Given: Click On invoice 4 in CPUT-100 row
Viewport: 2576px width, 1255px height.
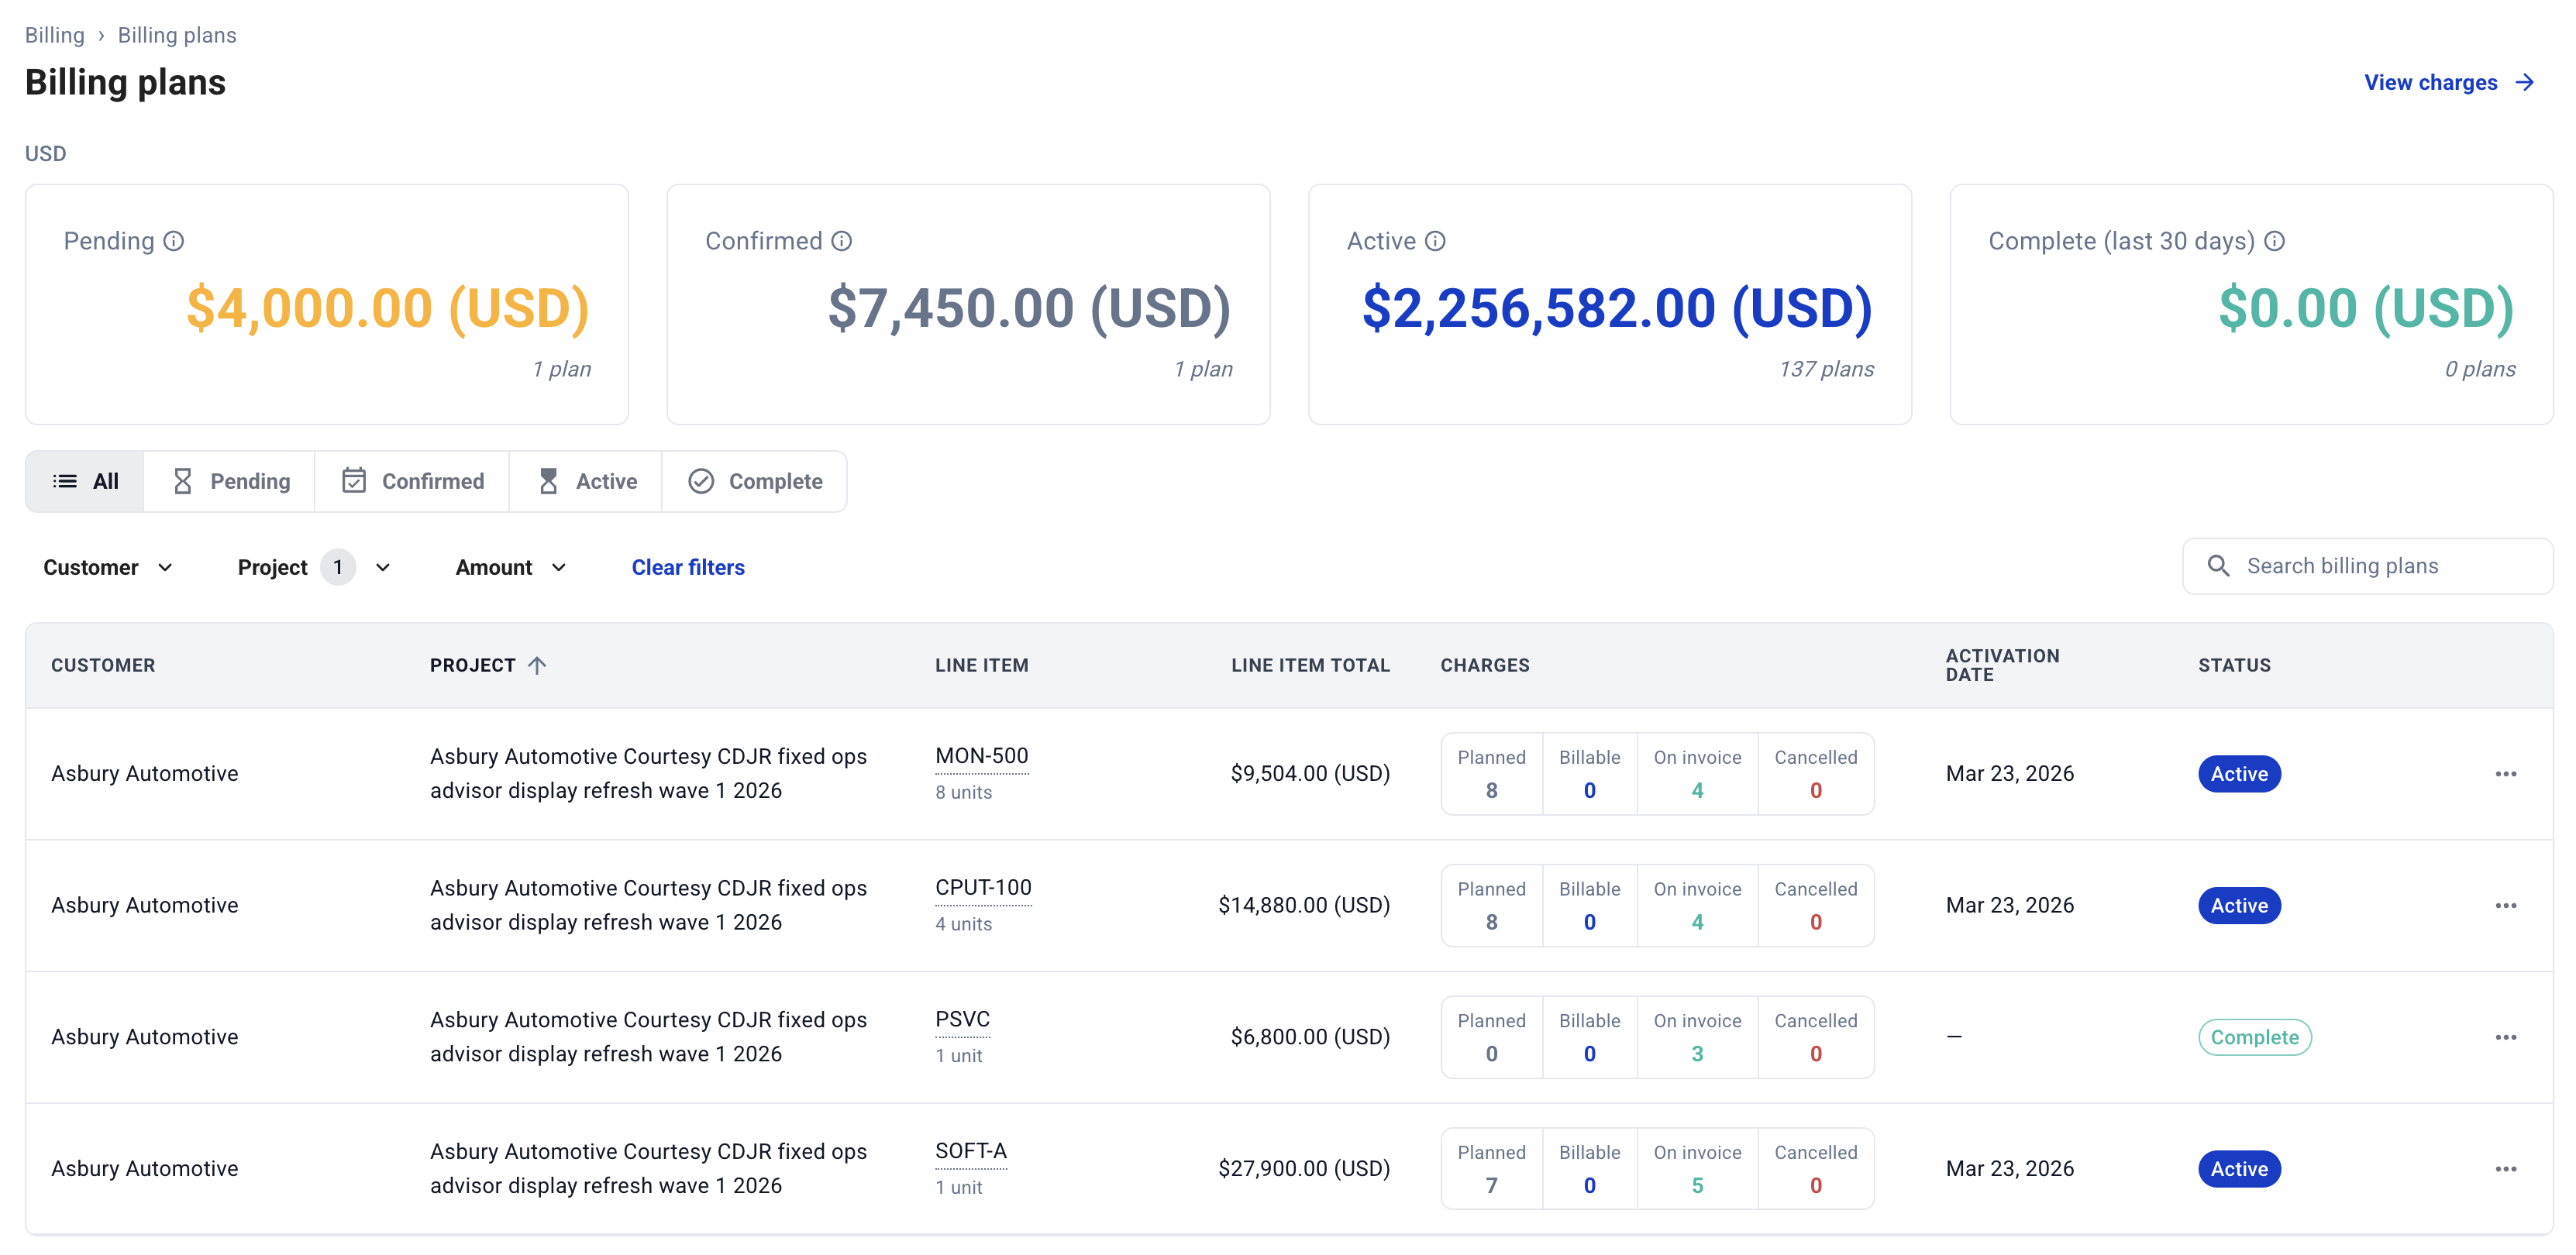Looking at the screenshot, I should click(1697, 907).
